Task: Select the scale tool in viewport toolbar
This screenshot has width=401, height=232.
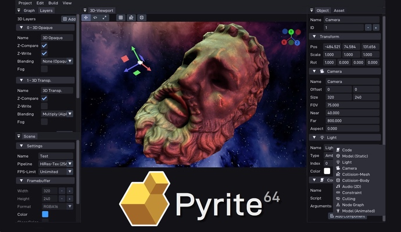Action: 105,18
